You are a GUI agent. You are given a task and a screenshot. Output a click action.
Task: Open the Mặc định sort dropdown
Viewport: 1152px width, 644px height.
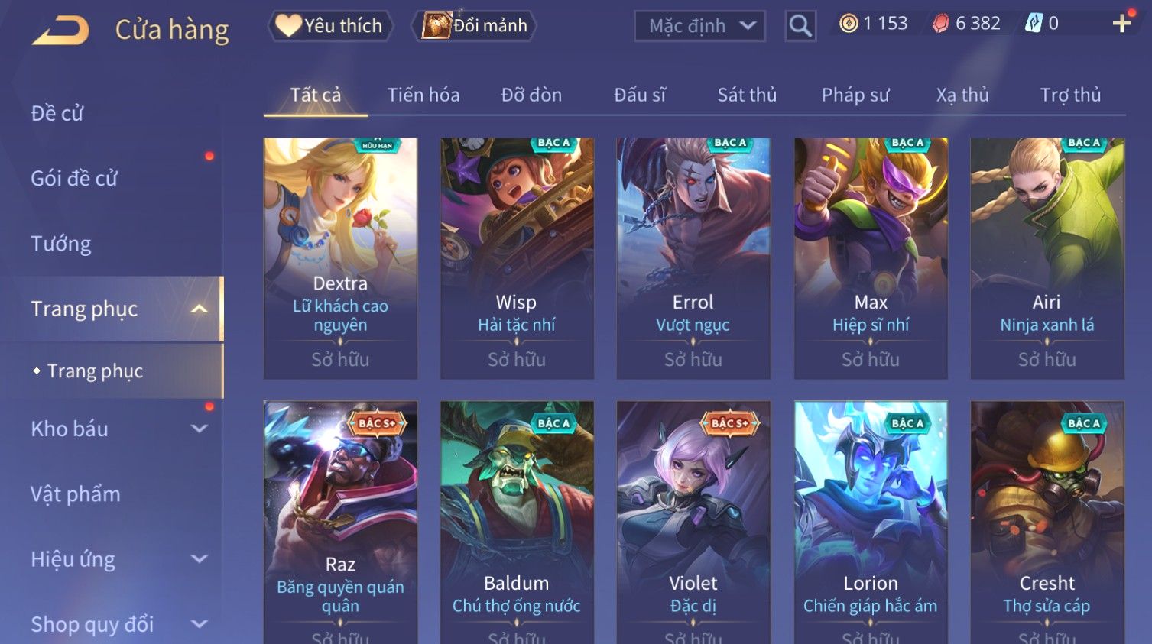click(x=699, y=26)
